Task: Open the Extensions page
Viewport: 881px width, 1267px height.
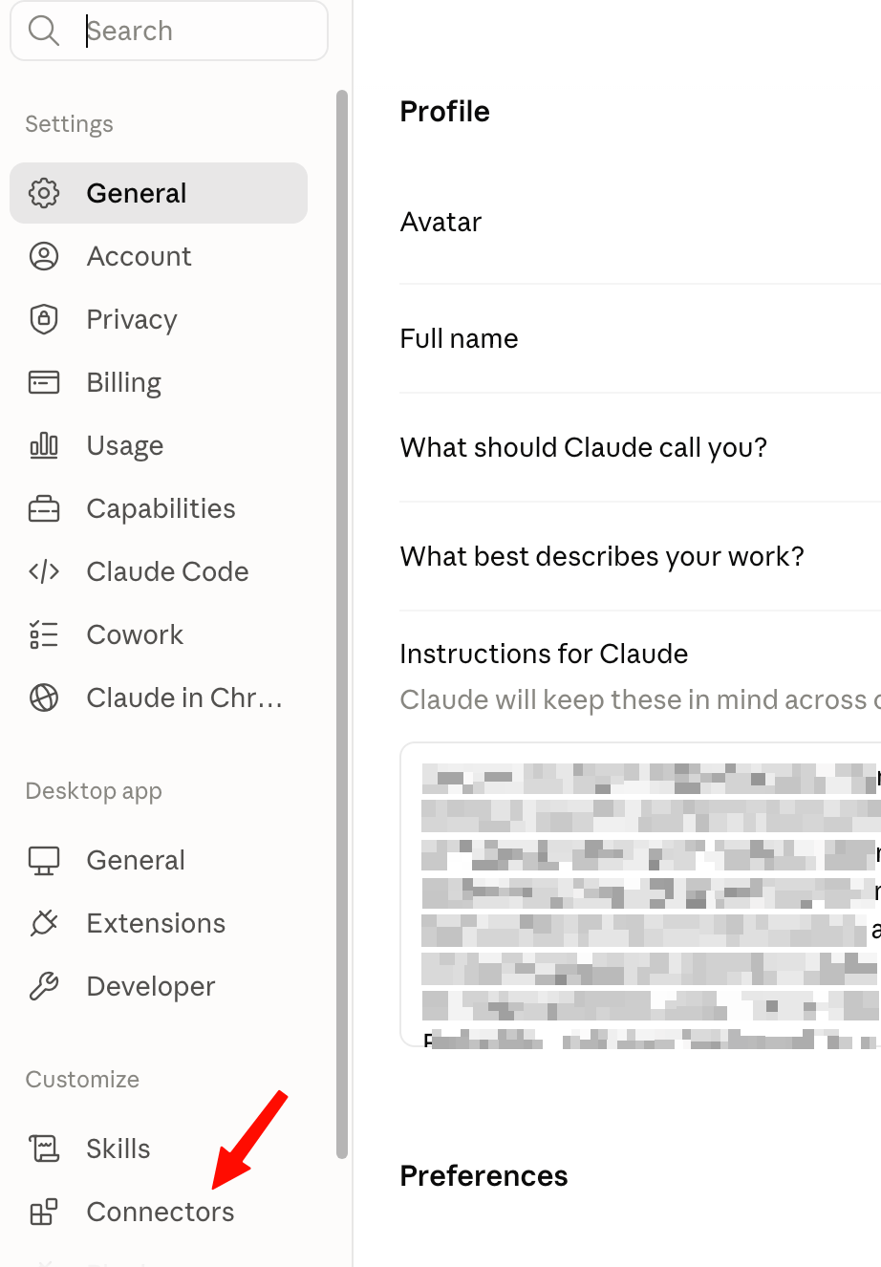Action: click(x=159, y=923)
